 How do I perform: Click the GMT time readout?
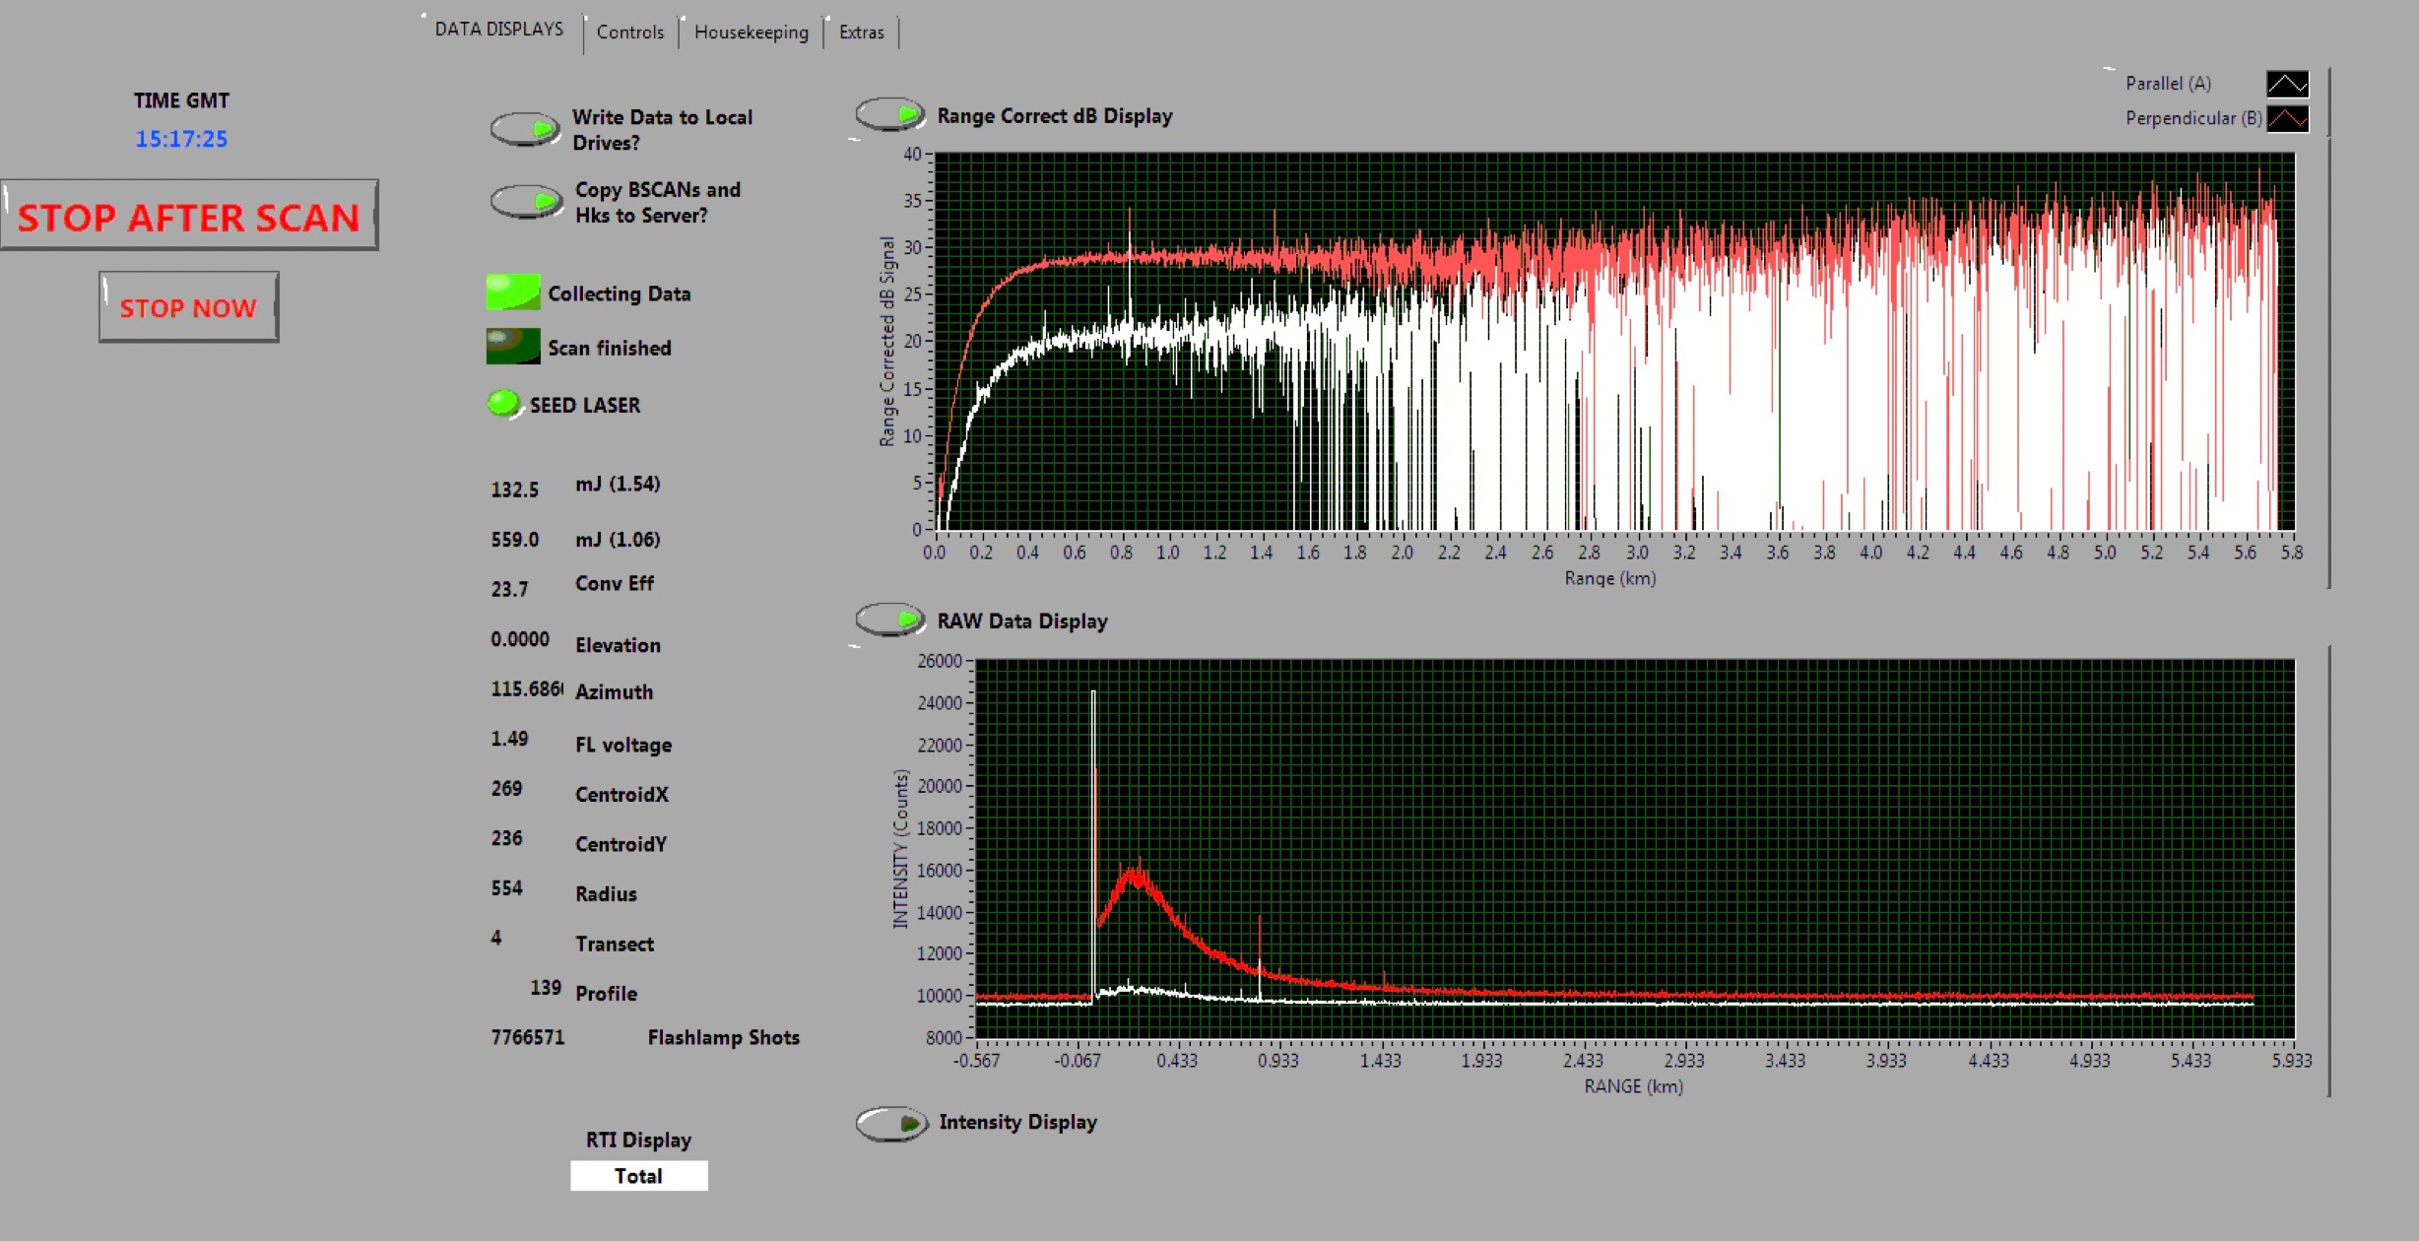pos(181,139)
